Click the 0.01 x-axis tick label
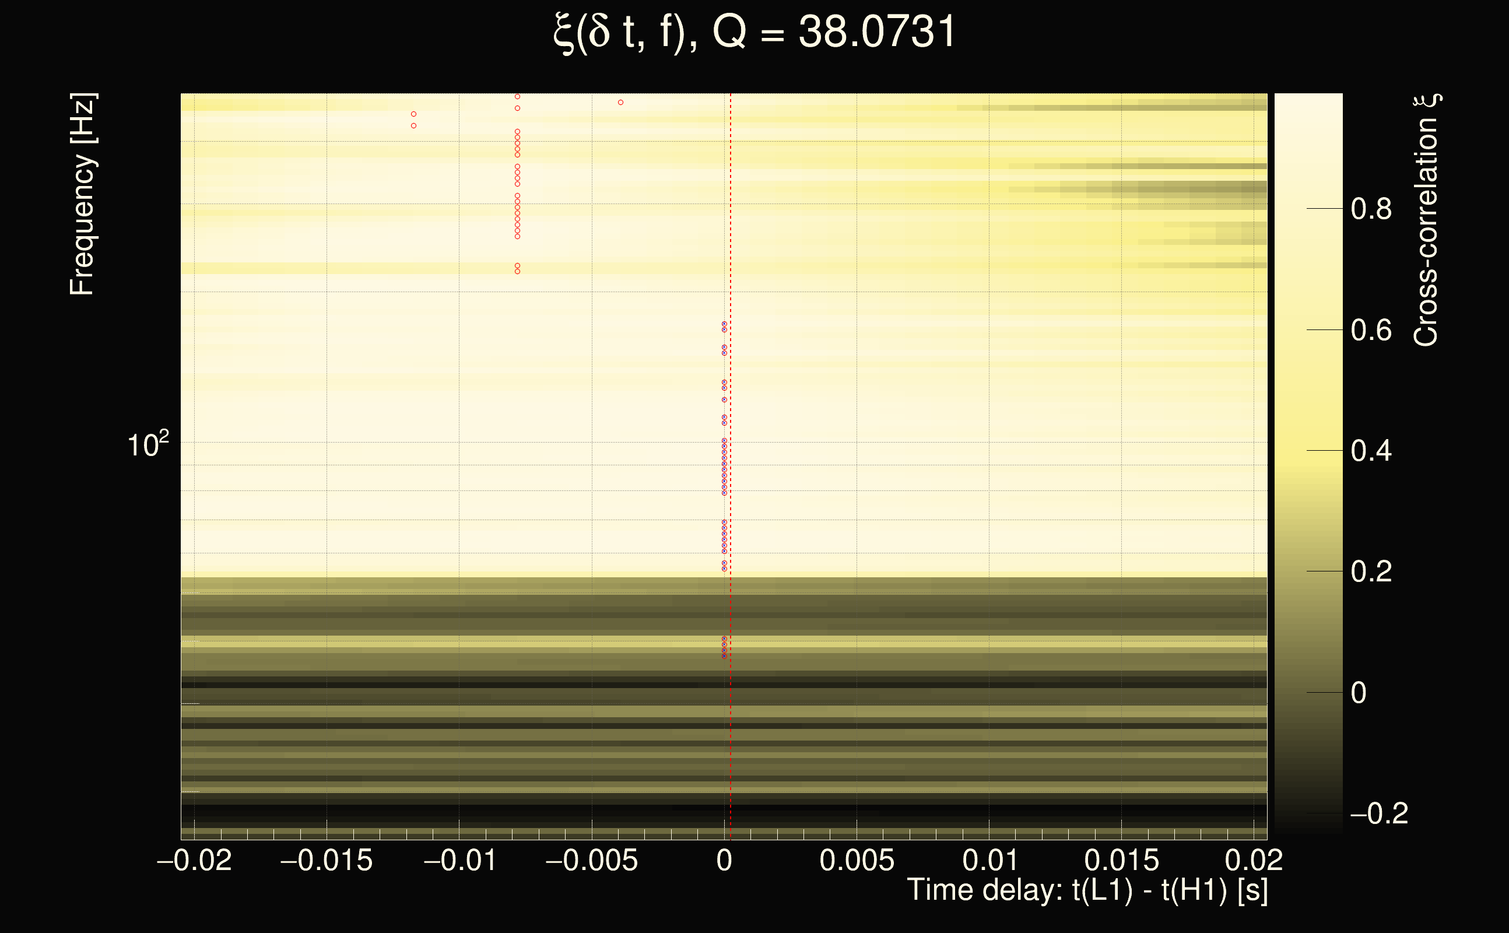Image resolution: width=1509 pixels, height=933 pixels. tap(989, 860)
